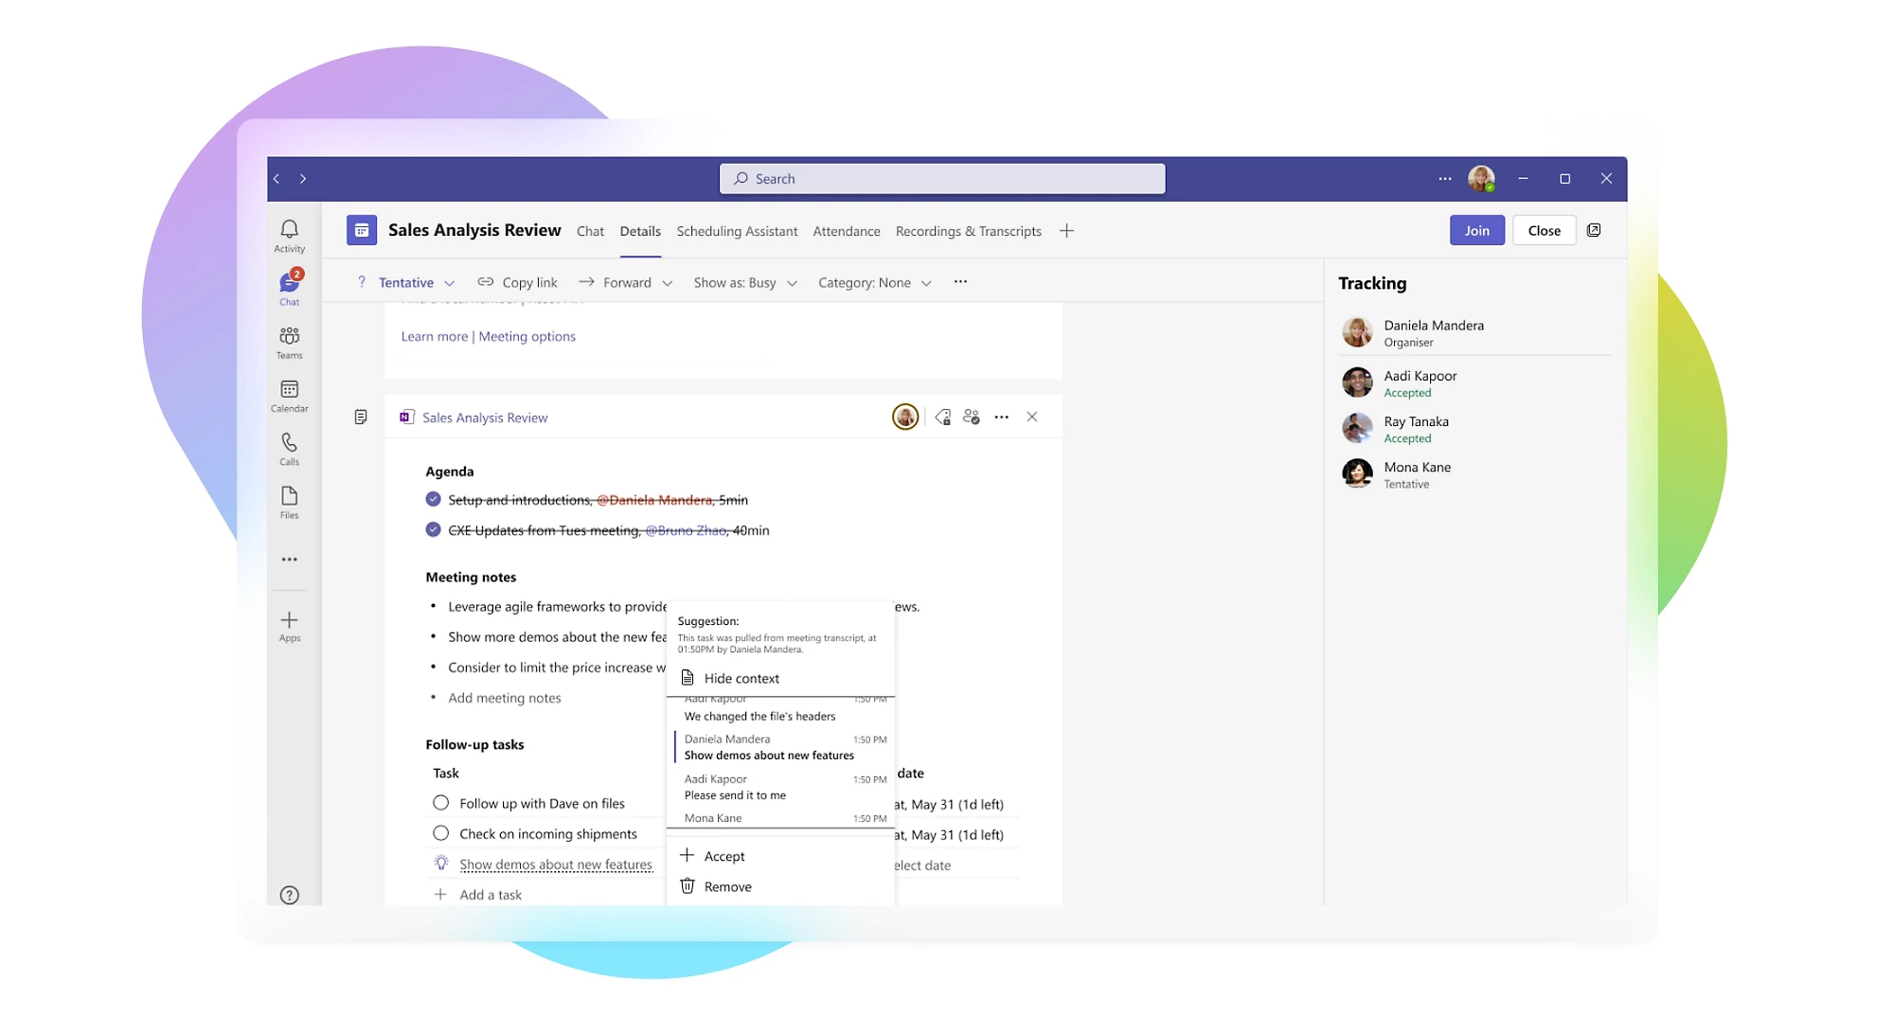Click into the Search box
Image resolution: width=1894 pixels, height=1033 pixels.
tap(941, 178)
